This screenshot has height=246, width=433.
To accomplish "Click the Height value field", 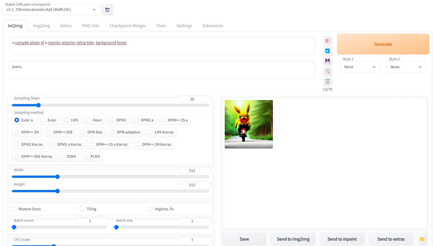I will pos(194,185).
